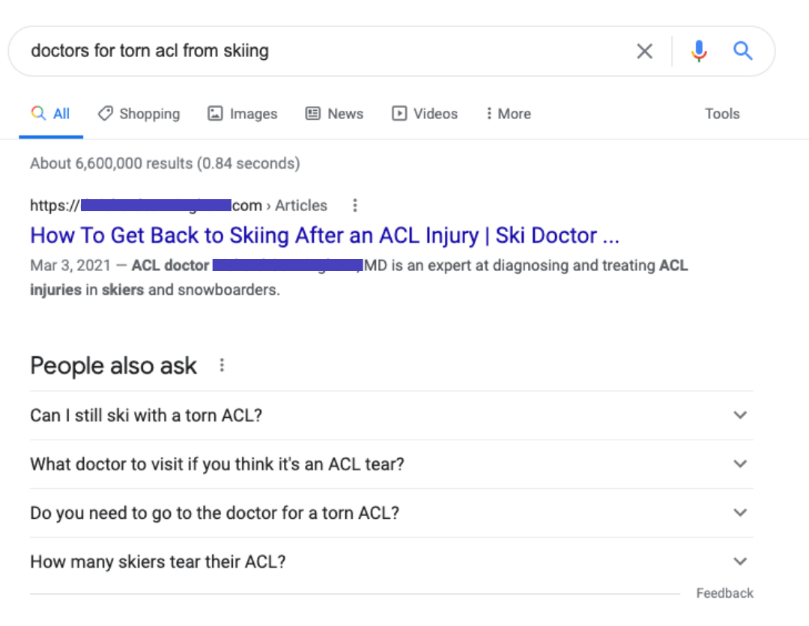Select the All results tab
The image size is (809, 626).
(x=51, y=114)
